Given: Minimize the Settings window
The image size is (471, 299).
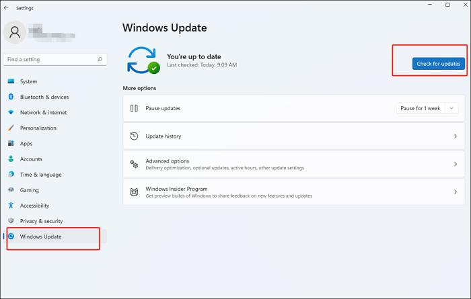Looking at the screenshot, I should point(430,5).
